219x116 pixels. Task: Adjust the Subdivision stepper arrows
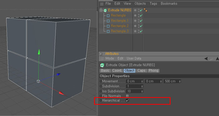(142, 87)
